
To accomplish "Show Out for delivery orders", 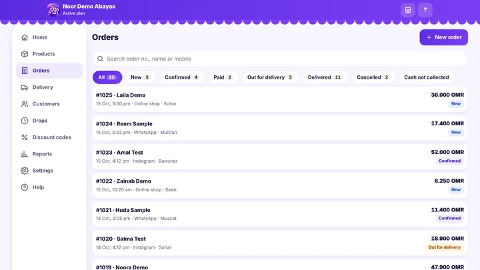I will pos(270,77).
